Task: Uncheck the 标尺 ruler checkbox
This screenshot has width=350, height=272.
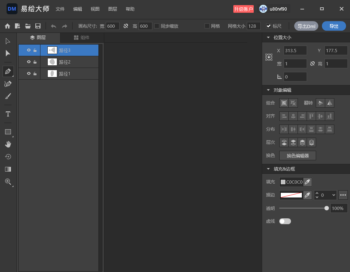Action: click(x=269, y=26)
